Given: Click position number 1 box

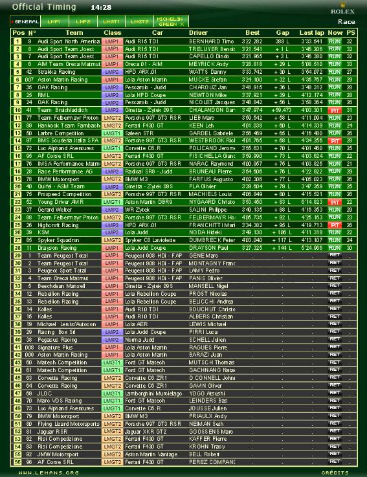Looking at the screenshot, I should [17, 41].
